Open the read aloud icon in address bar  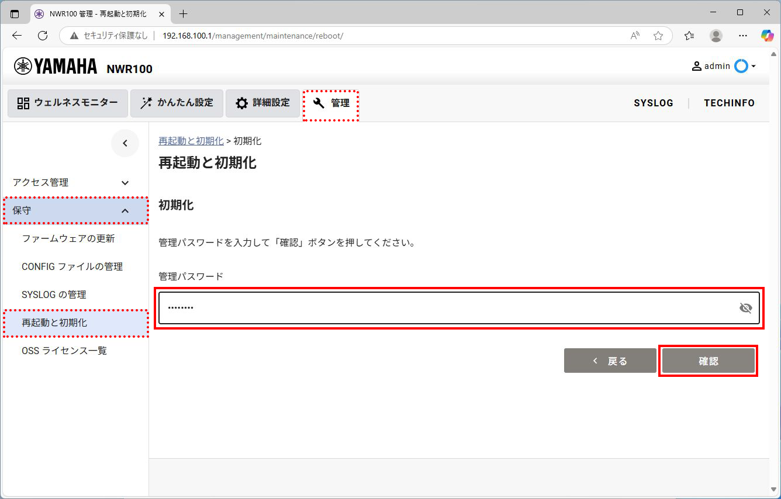coord(635,36)
